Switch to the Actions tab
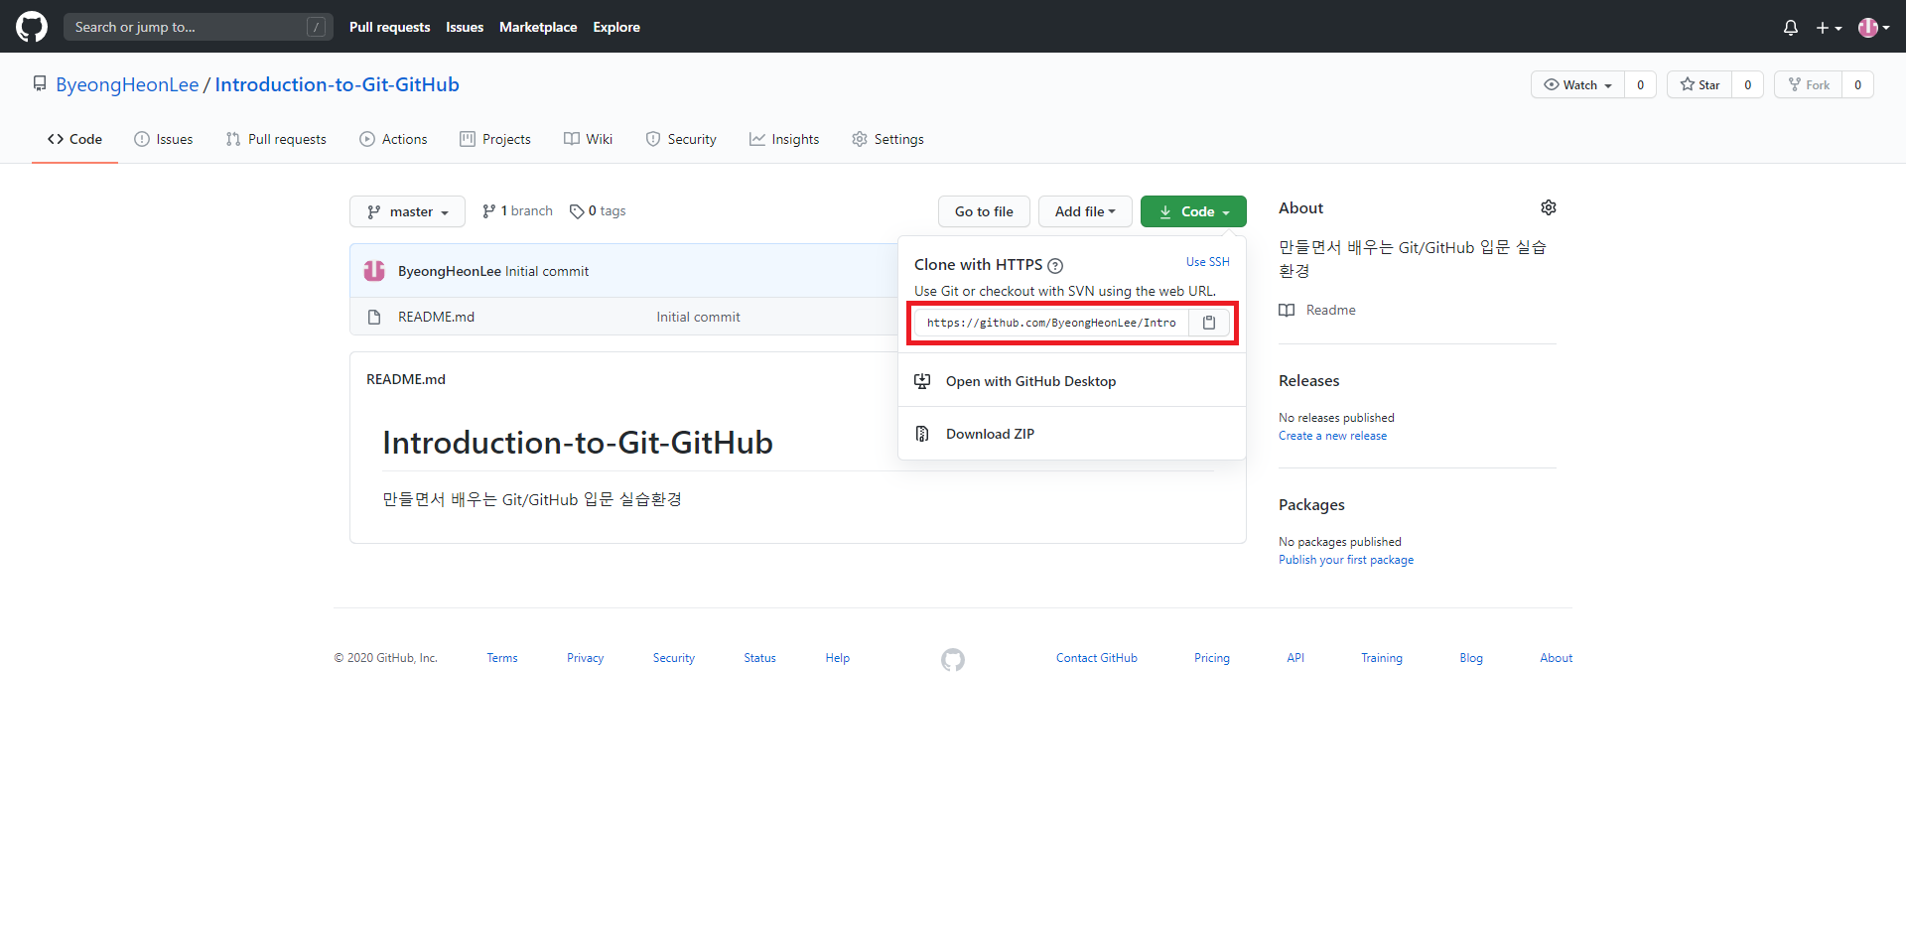Screen dimensions: 1906x928 click(393, 139)
